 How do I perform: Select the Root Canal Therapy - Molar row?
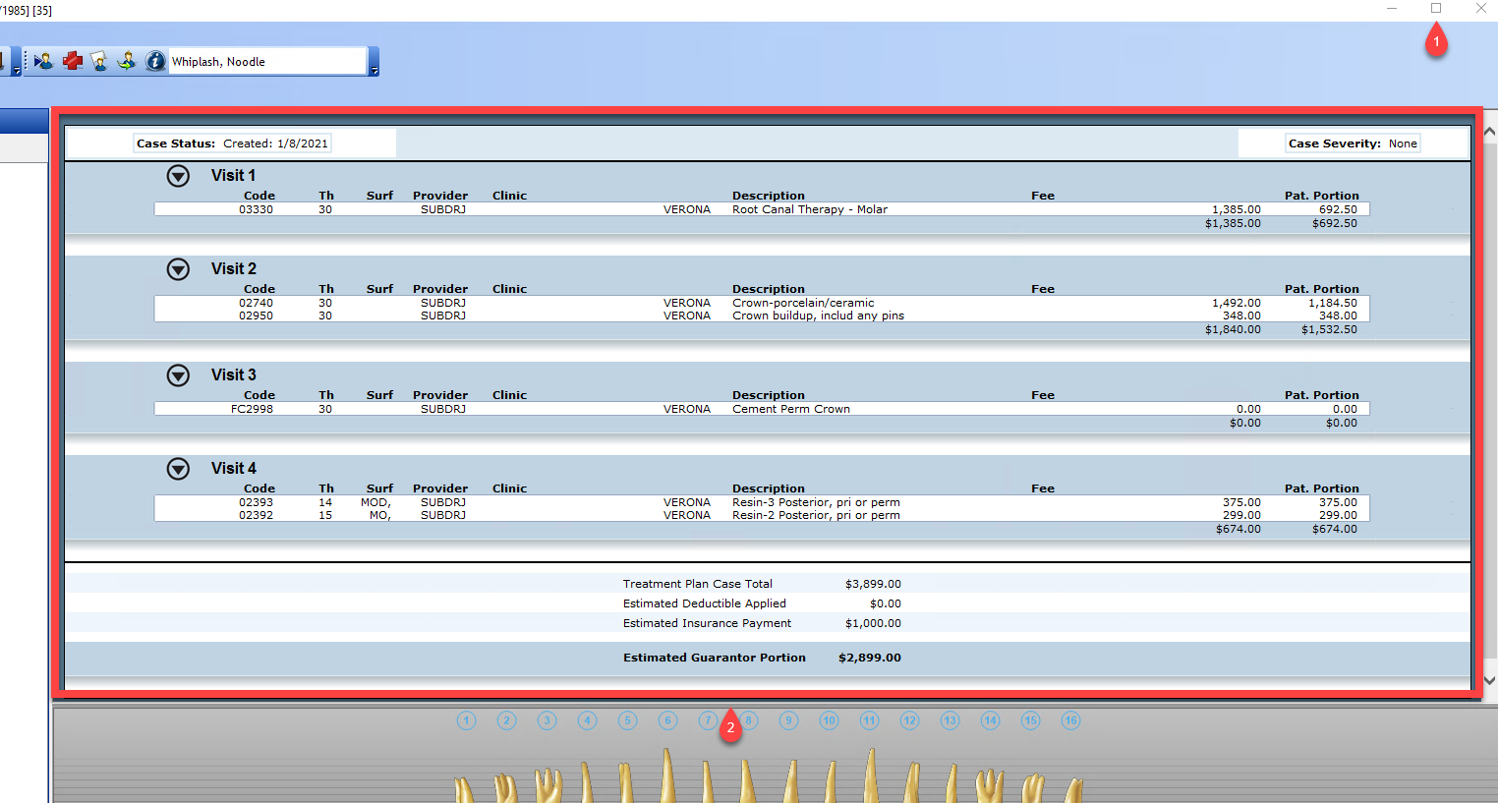pyautogui.click(x=762, y=209)
